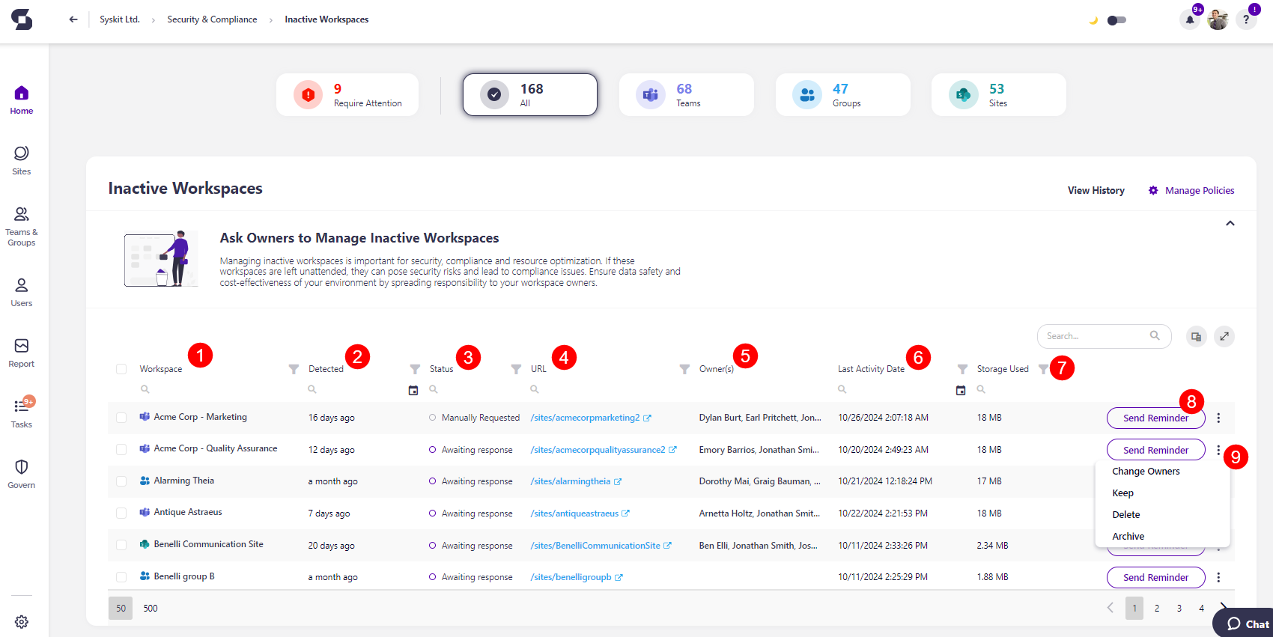The width and height of the screenshot is (1273, 637).
Task: Choose Archive from the context menu
Action: point(1128,537)
